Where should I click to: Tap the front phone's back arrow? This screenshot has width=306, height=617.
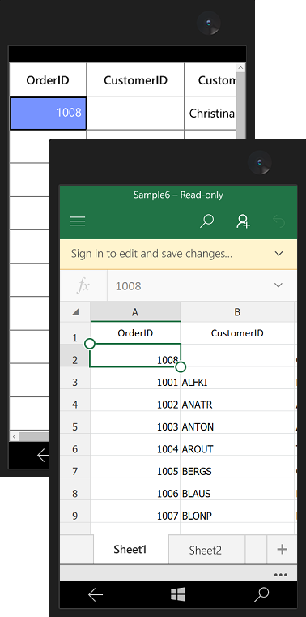pos(96,595)
